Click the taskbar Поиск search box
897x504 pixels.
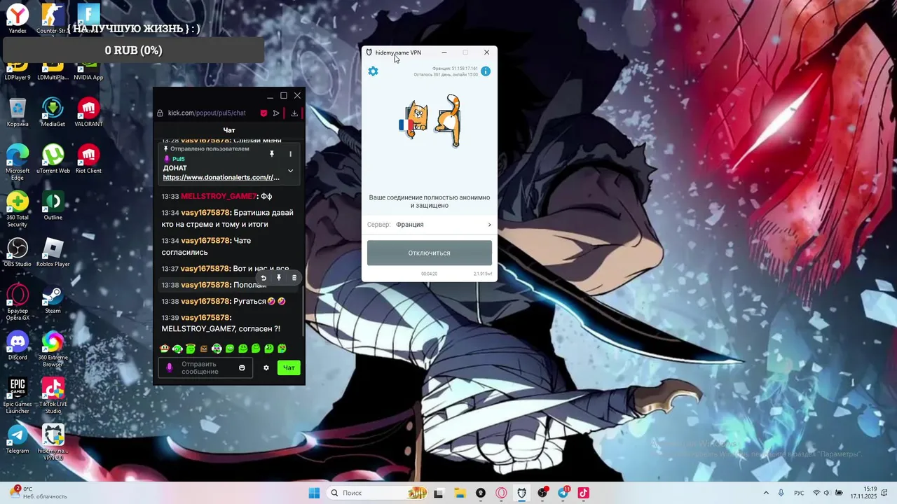coord(378,493)
